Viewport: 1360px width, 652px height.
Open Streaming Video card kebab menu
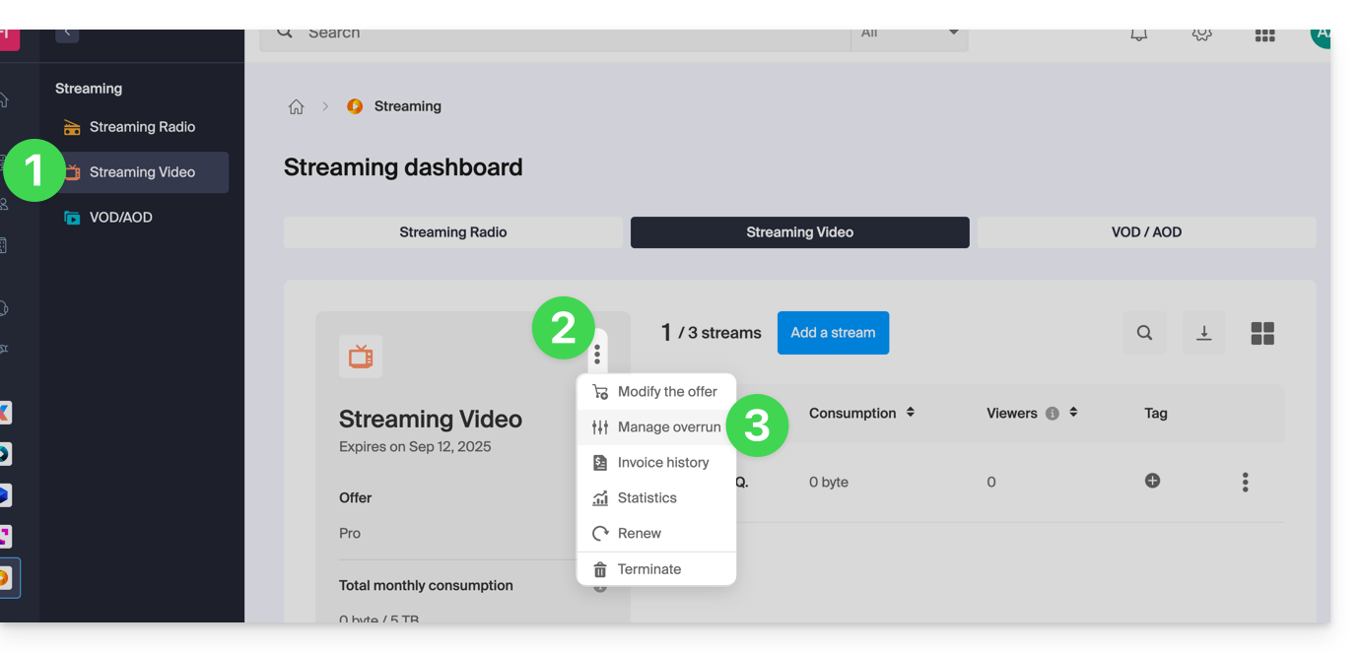point(597,355)
